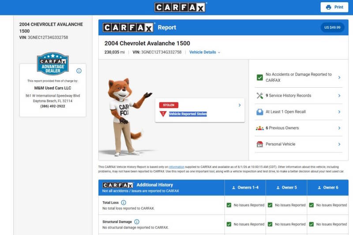Click 2004 Chevrolet Avalanche 1500 report title
Image resolution: width=353 pixels, height=235 pixels.
tap(147, 43)
